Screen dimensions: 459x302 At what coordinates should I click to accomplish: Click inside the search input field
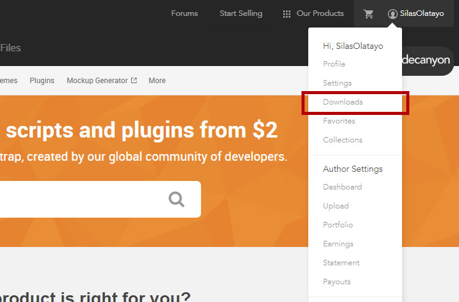(x=101, y=199)
